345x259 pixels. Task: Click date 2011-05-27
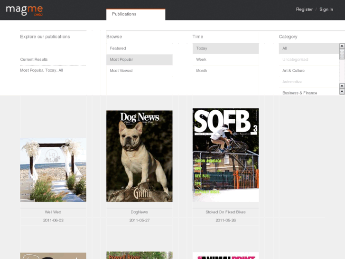(139, 221)
